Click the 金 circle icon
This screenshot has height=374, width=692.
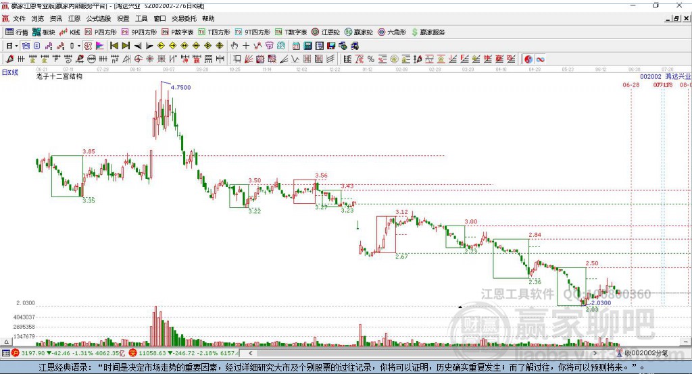(394, 59)
